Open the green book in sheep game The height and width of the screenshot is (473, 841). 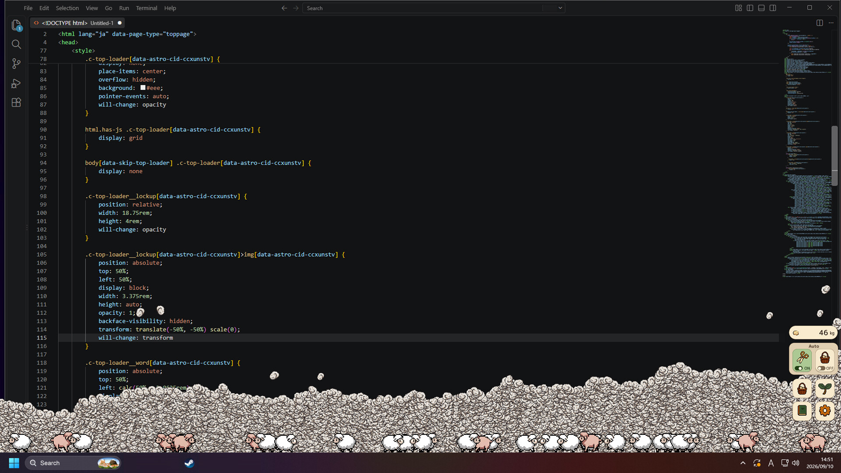pyautogui.click(x=802, y=411)
